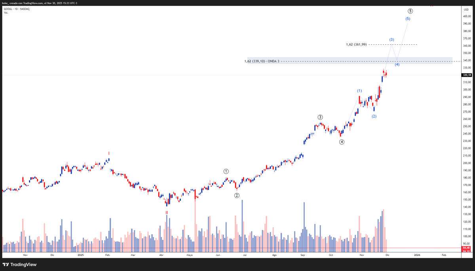475x271 pixels.
Task: Click the Vol. indicator label
Action: pos(6,13)
